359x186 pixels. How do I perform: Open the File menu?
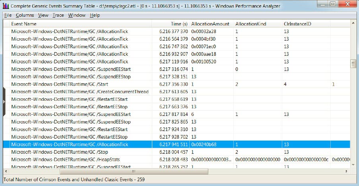[x=8, y=15]
